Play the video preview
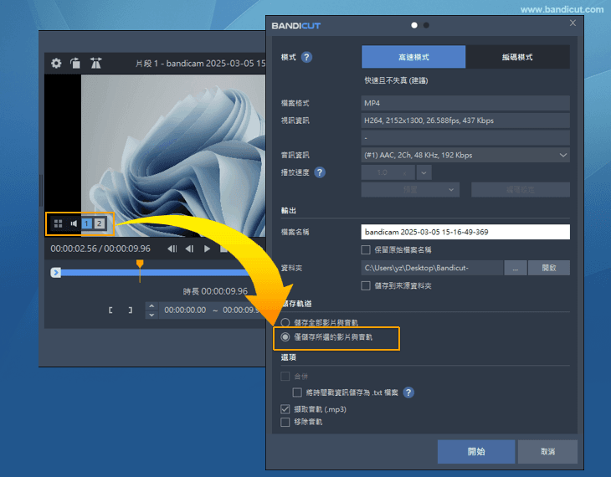 click(207, 249)
